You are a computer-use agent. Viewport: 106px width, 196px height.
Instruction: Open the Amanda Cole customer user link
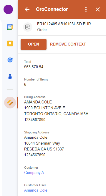(36, 190)
